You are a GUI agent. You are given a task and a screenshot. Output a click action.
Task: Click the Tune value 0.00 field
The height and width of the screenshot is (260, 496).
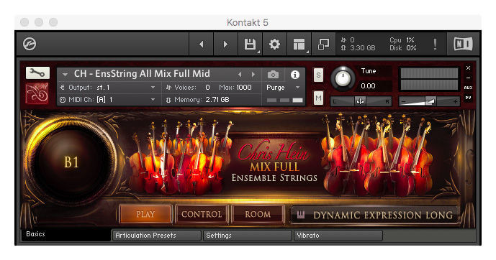368,85
